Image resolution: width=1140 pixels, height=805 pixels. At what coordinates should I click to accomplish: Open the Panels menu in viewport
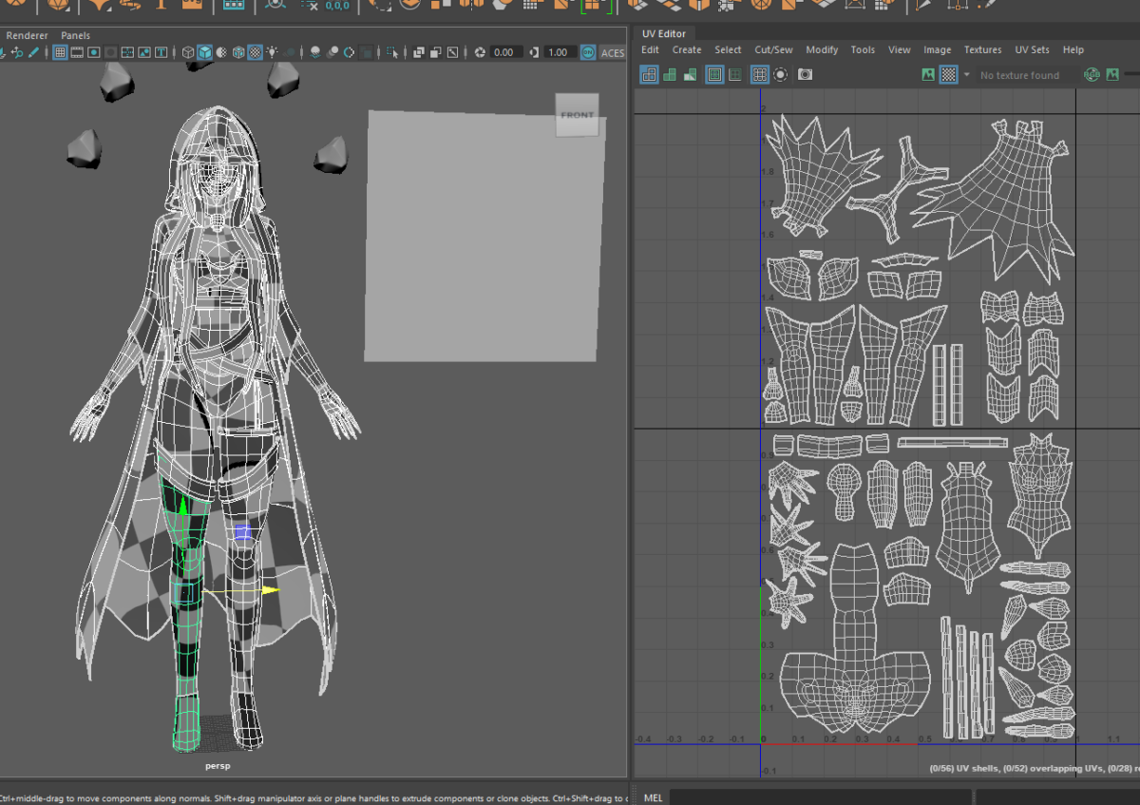76,35
